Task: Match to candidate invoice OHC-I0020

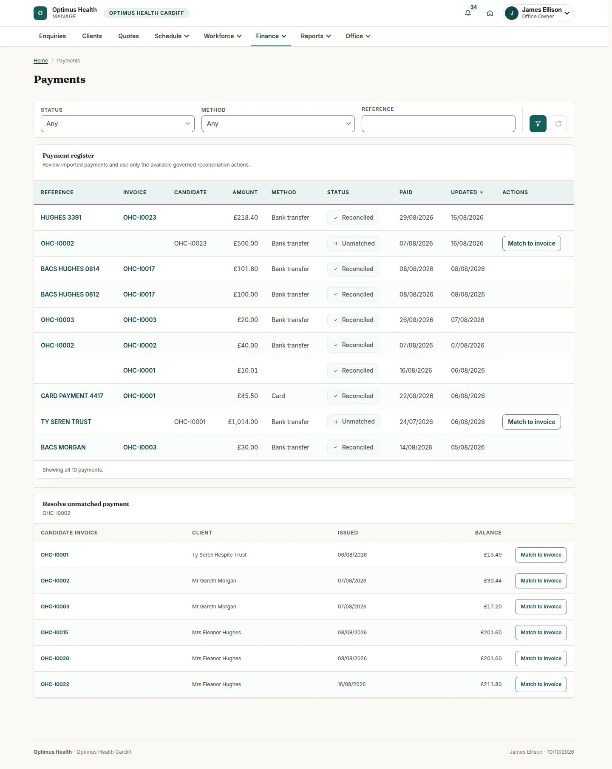Action: coord(541,659)
